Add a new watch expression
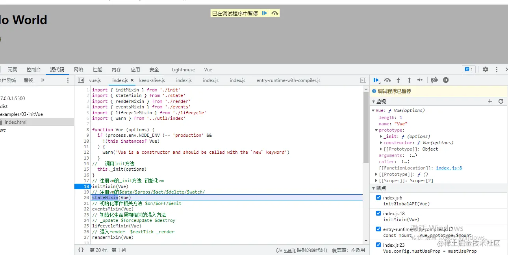This screenshot has height=255, width=508. (x=490, y=101)
